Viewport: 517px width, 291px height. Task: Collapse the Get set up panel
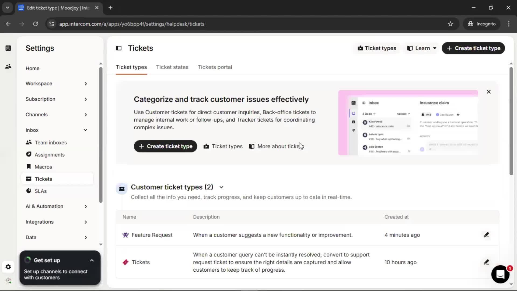point(92,260)
